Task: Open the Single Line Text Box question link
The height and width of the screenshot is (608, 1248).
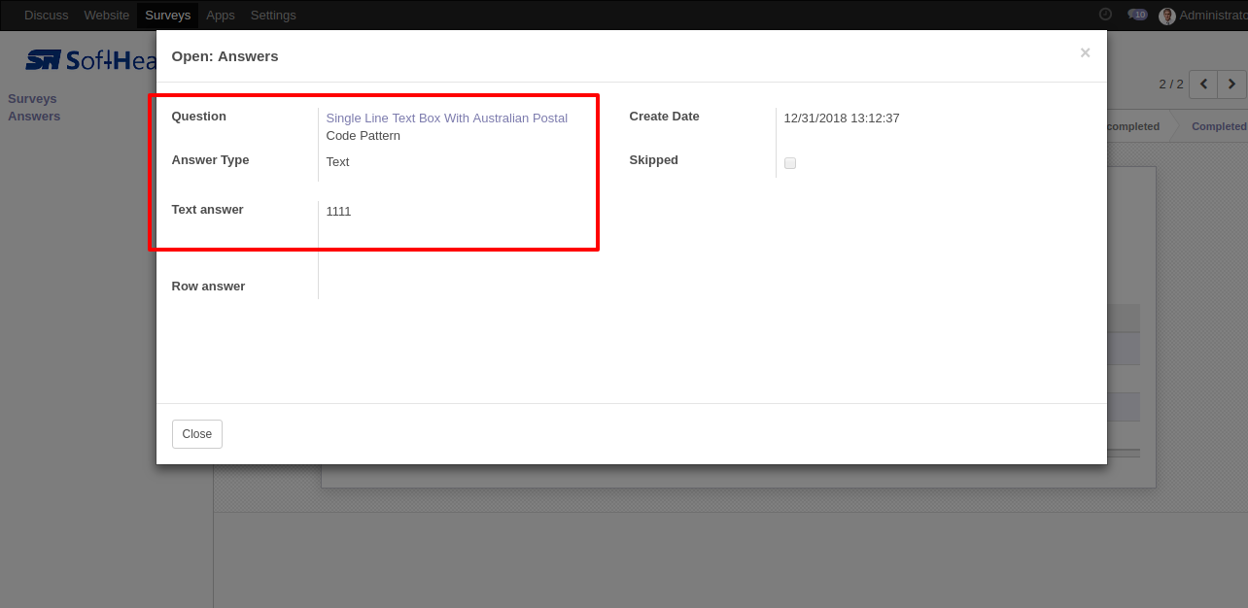Action: pos(447,126)
